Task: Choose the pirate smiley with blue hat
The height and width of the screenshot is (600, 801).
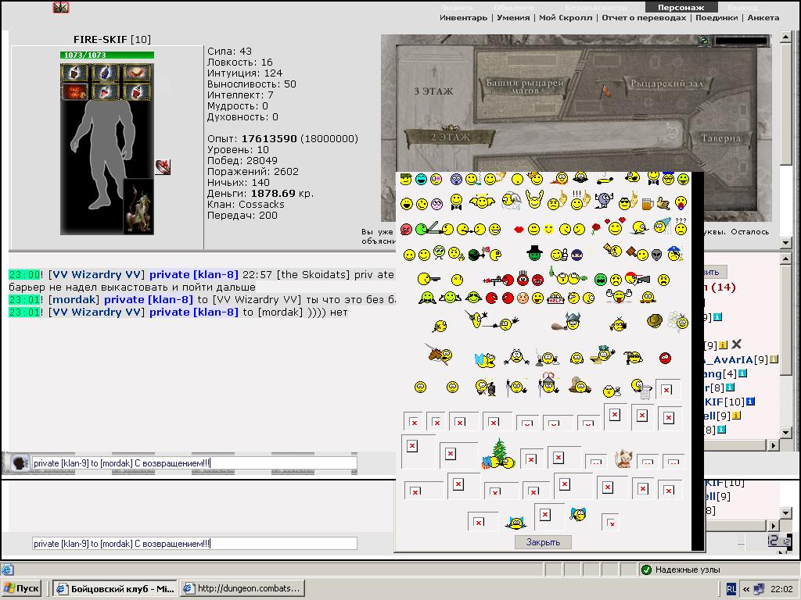Action: (x=675, y=253)
